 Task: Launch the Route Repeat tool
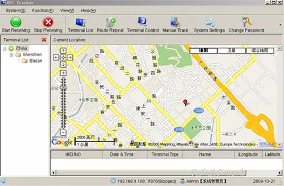(111, 22)
